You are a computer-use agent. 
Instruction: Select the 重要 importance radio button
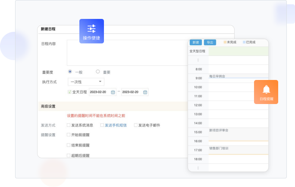click(98, 72)
